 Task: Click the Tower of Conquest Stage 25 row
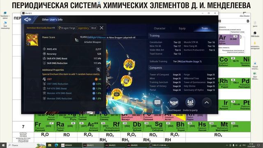pyautogui.click(x=165, y=75)
